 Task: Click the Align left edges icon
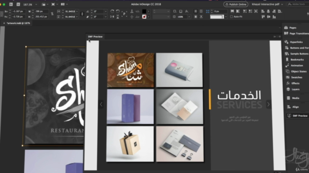(x=263, y=12)
